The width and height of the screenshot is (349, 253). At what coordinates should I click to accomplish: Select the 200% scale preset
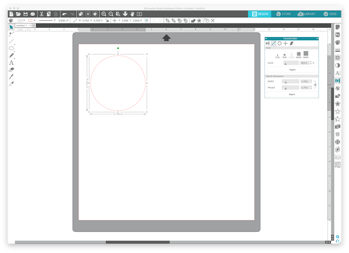click(x=299, y=54)
